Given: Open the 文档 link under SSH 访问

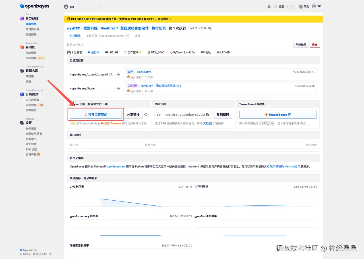Looking at the screenshot, I should 207,123.
